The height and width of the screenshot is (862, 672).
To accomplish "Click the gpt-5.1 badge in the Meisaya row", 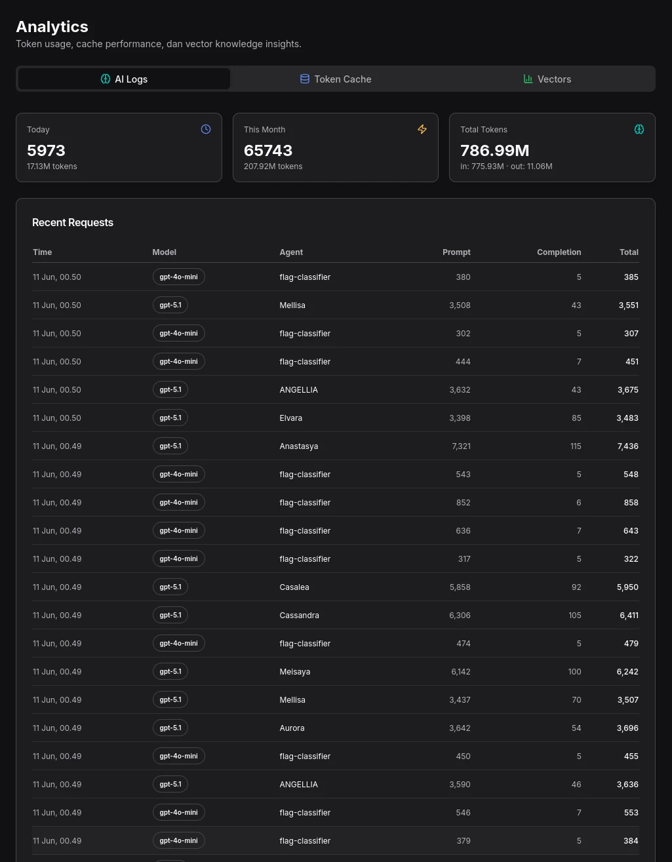I will (170, 672).
